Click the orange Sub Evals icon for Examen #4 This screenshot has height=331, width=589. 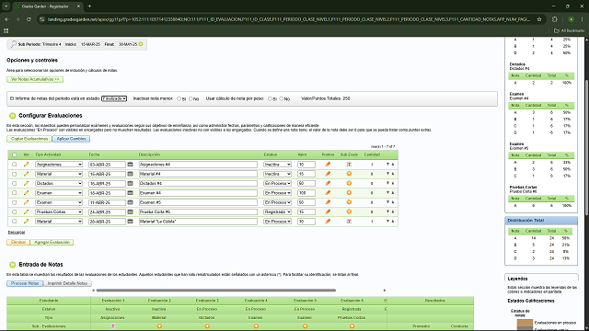(349, 193)
